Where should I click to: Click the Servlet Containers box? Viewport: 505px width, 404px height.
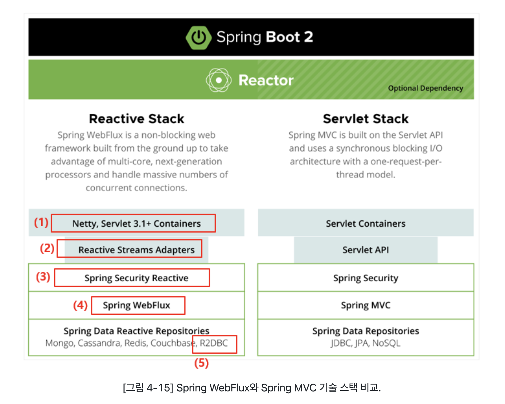point(366,223)
